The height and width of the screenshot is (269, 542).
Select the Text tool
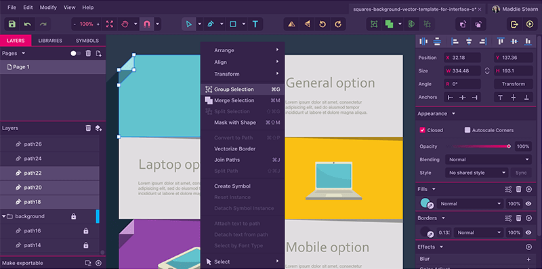point(255,24)
